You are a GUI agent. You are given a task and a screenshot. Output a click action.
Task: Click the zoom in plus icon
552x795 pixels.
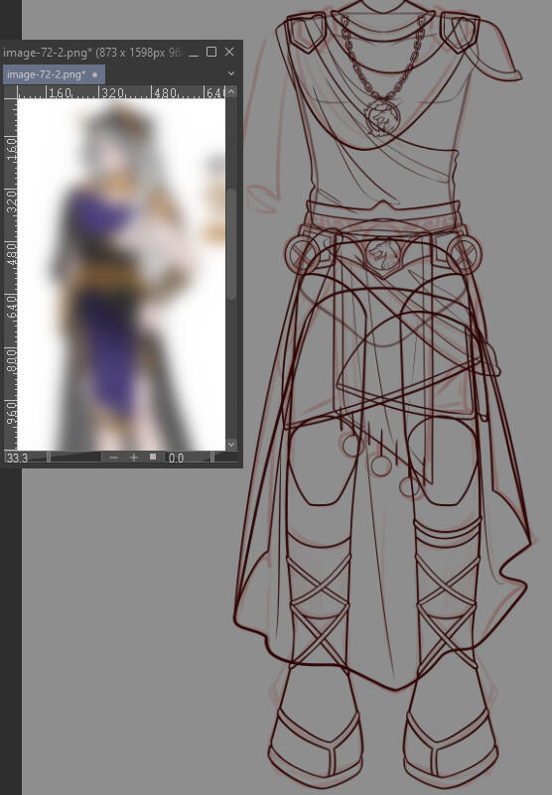[x=133, y=458]
